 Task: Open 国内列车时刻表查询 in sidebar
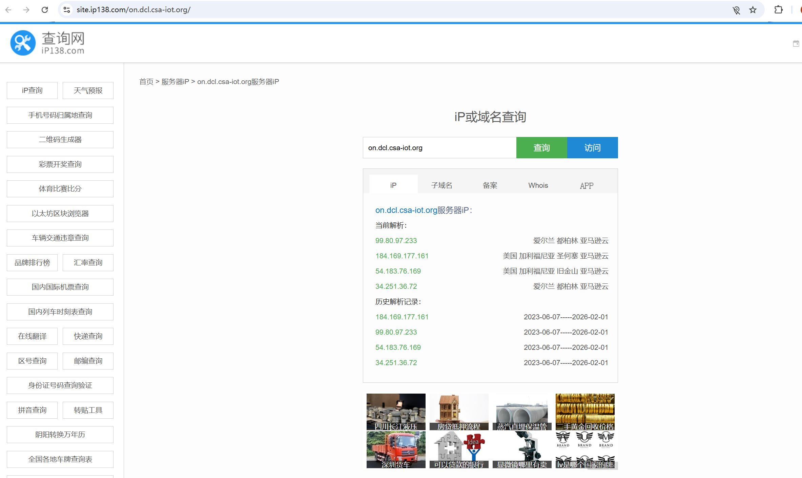(60, 312)
